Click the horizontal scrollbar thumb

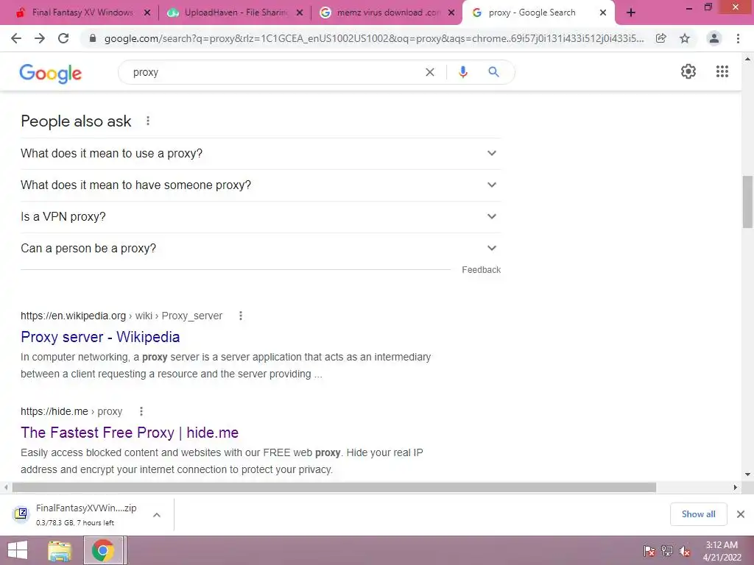click(x=334, y=487)
